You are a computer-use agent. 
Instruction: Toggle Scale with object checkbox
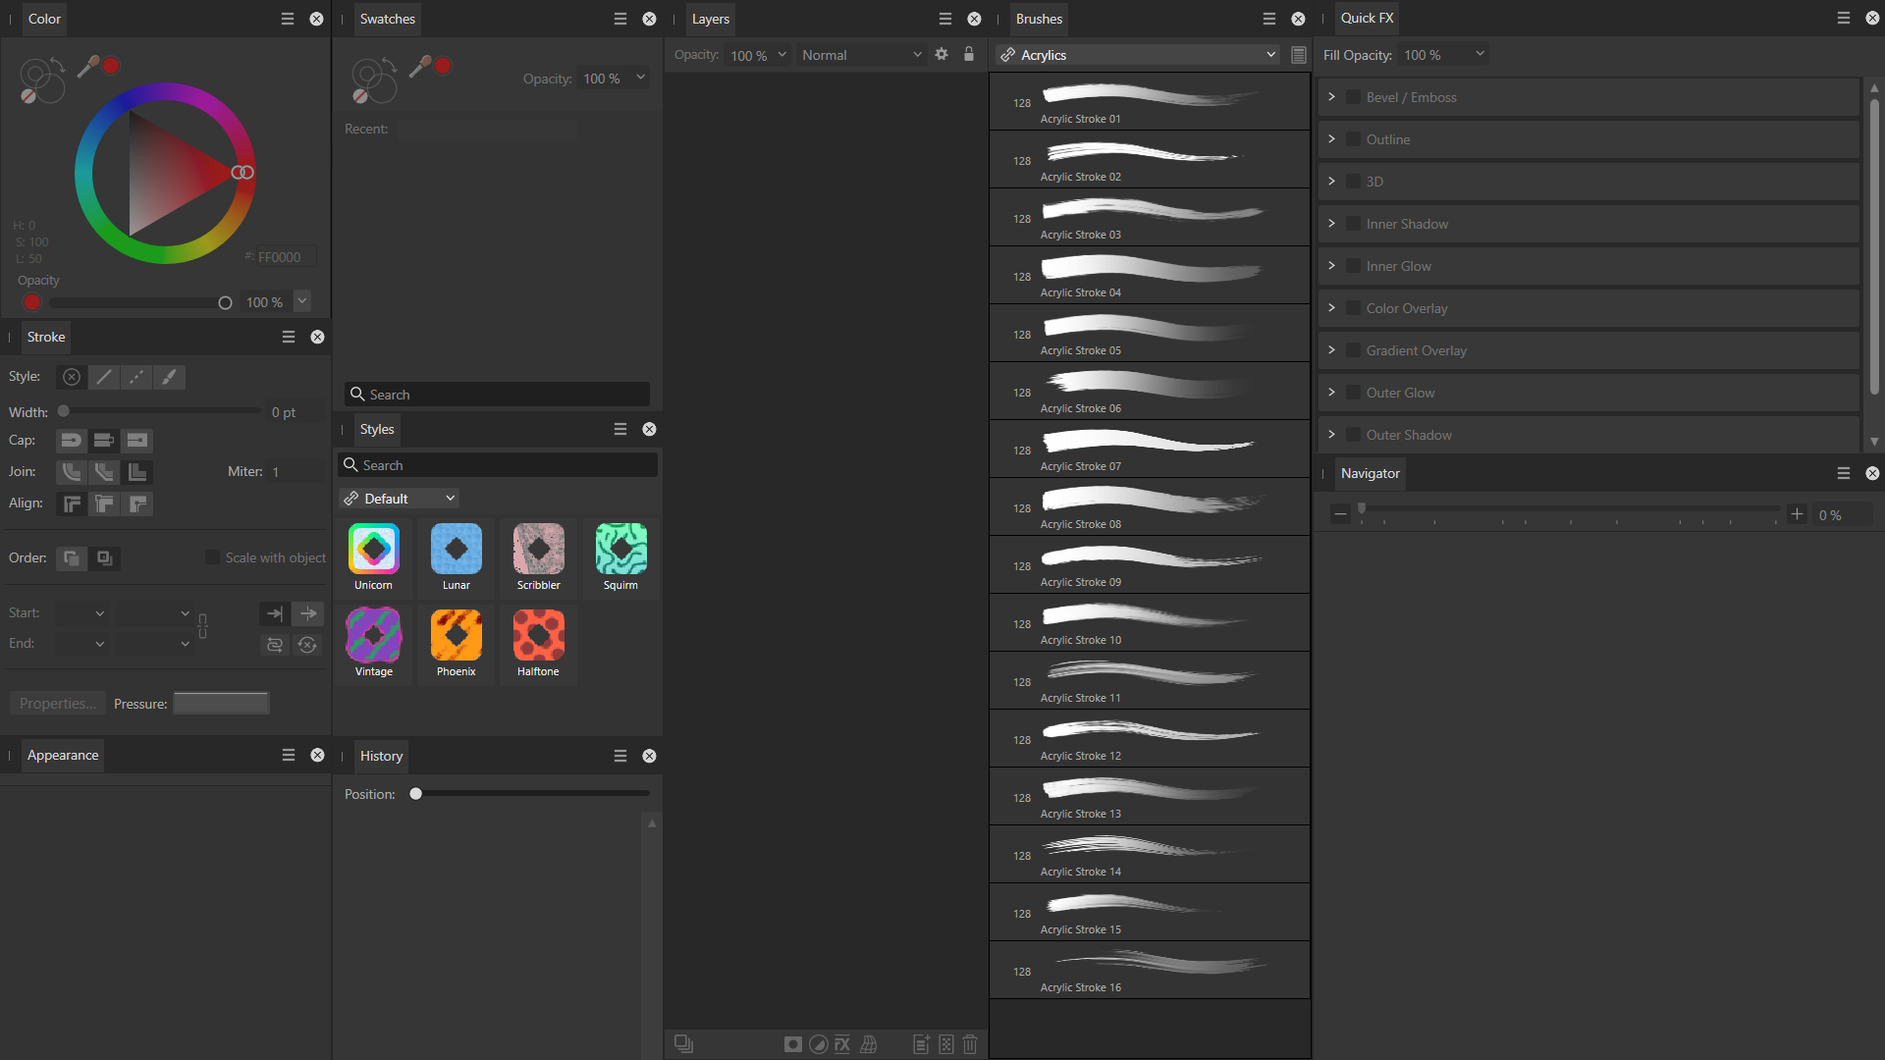click(x=212, y=557)
